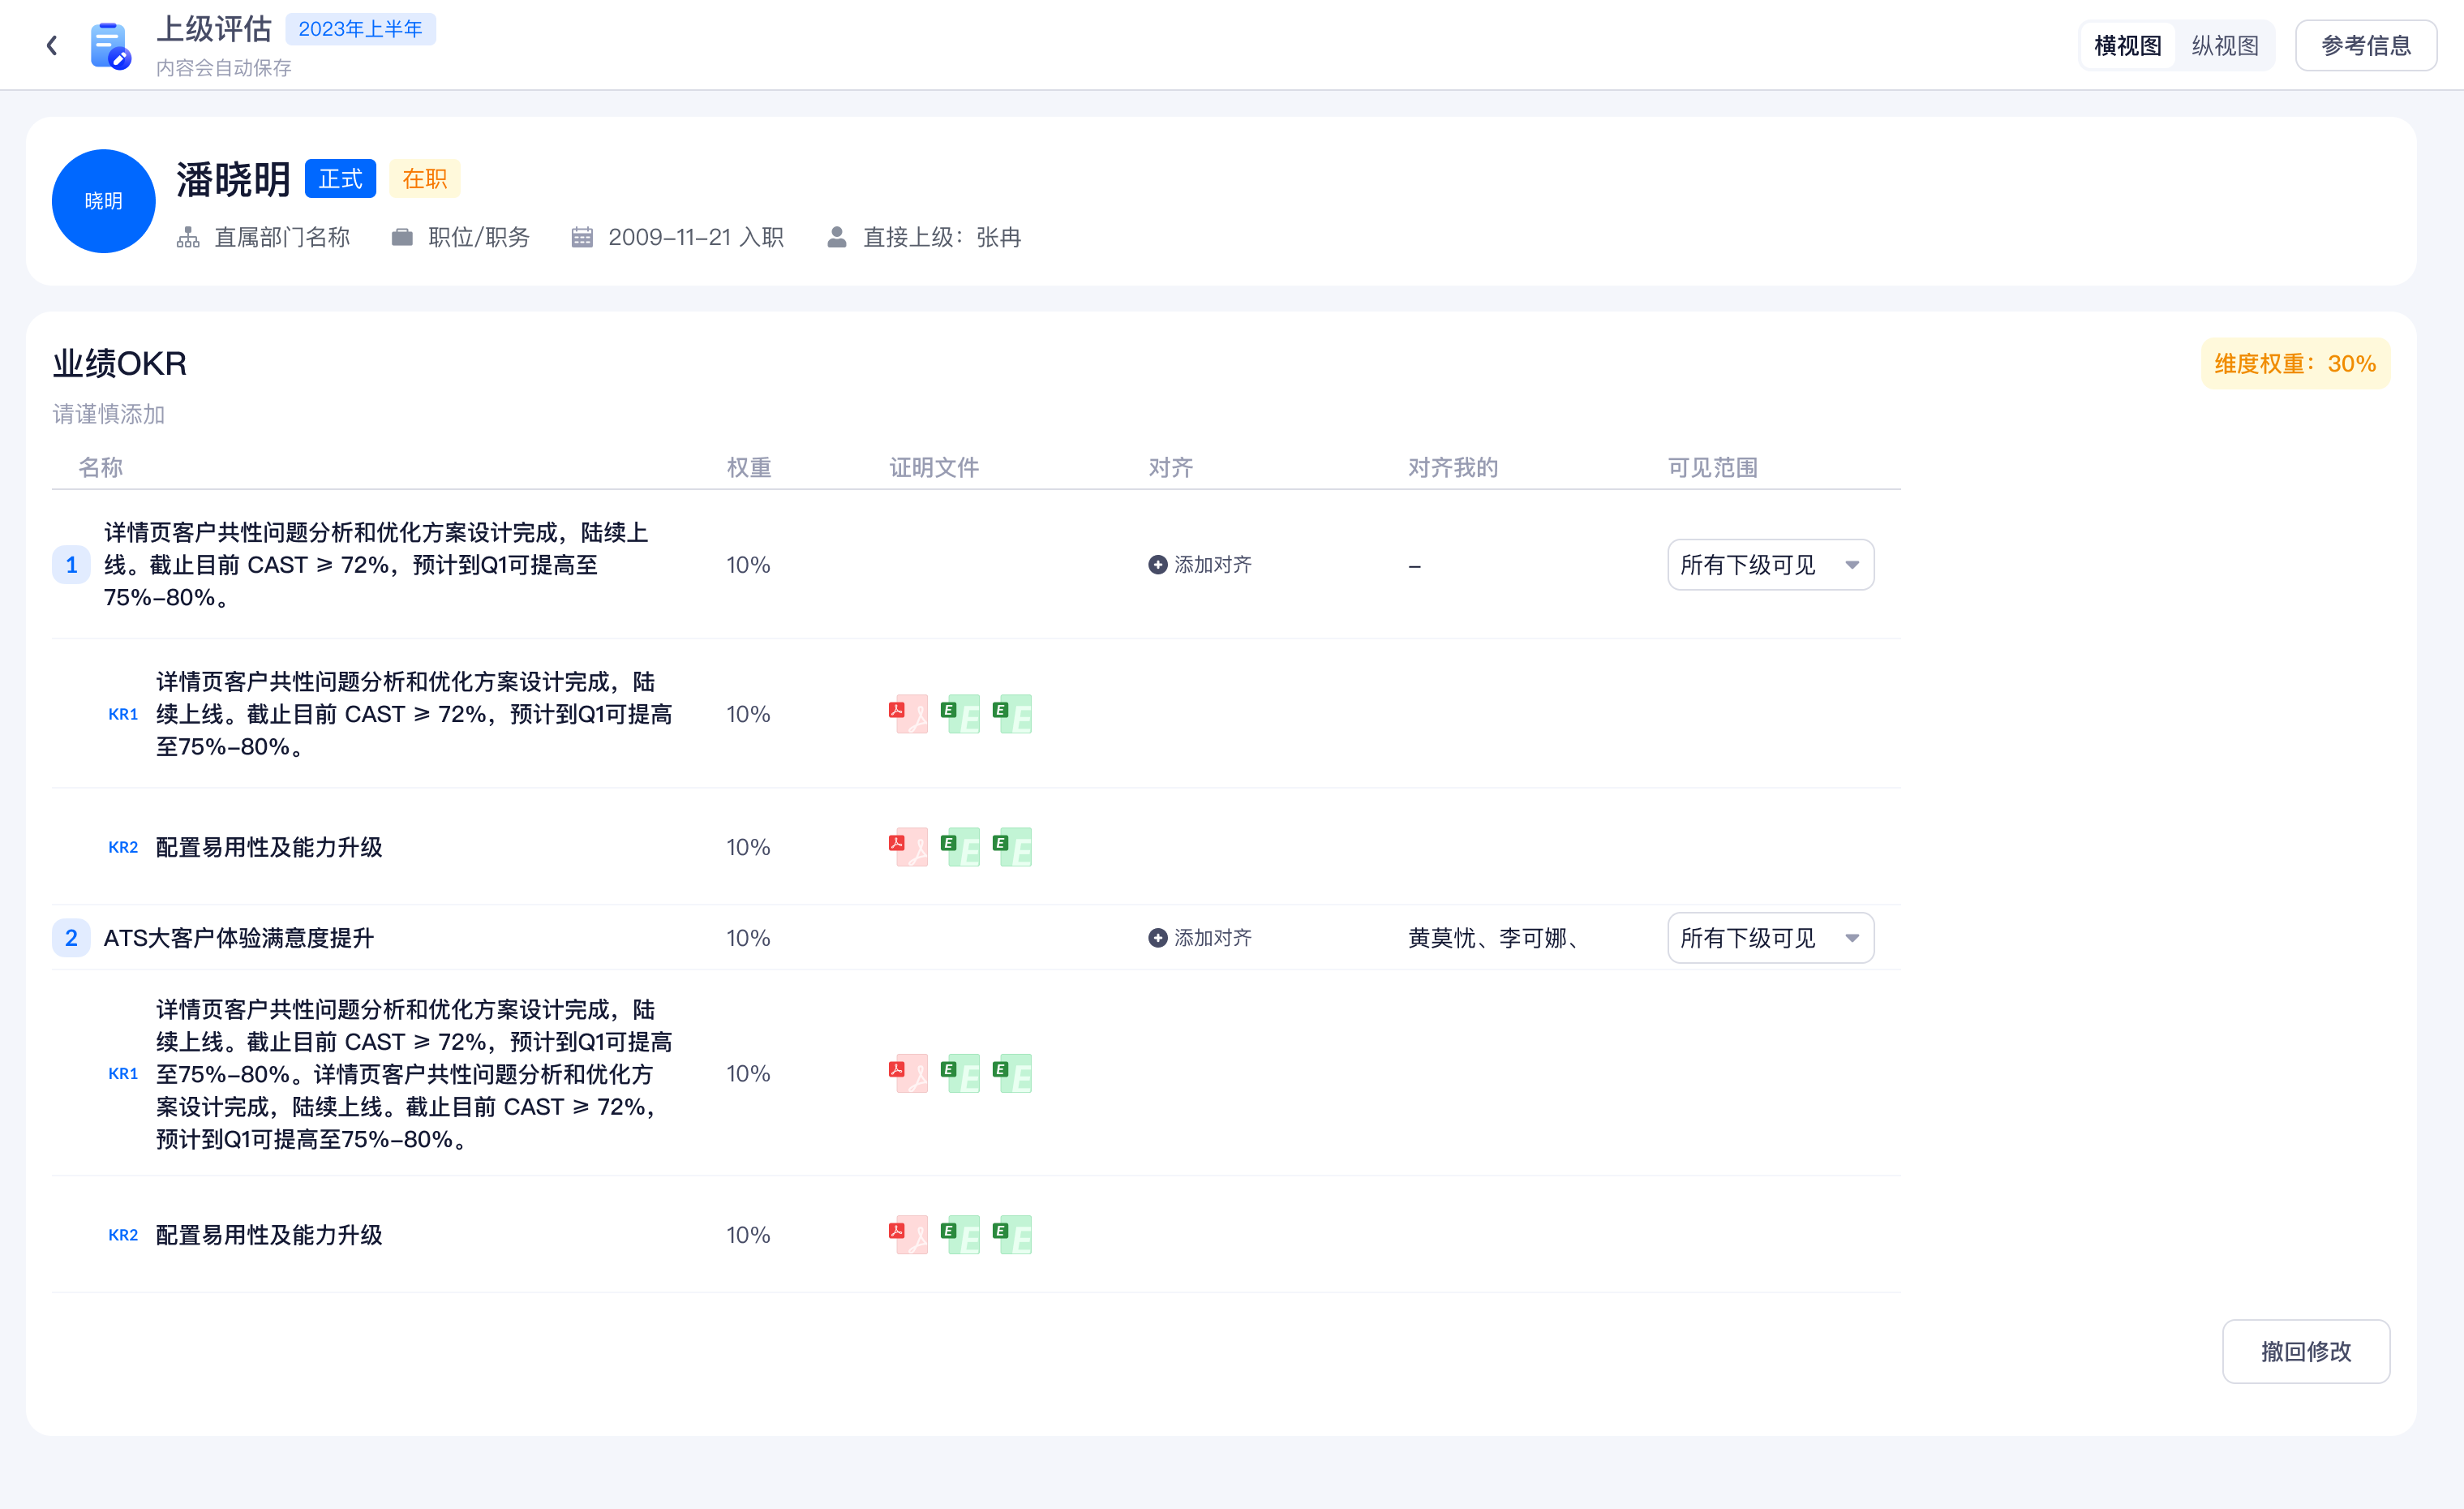
Task: Select the ATS大客户体验满意度提升 objective row
Action: 238,938
